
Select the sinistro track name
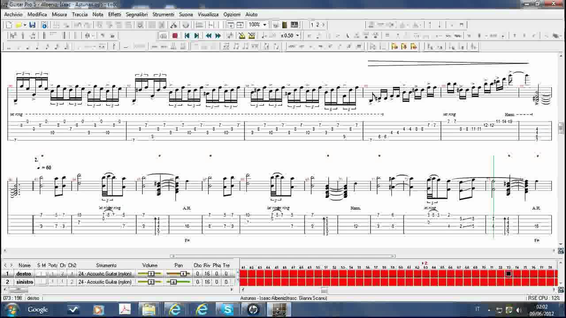(24, 282)
